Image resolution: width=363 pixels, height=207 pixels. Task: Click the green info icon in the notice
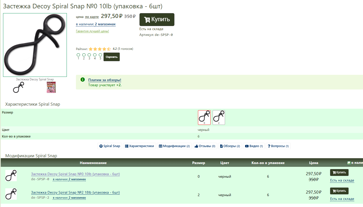click(x=83, y=80)
